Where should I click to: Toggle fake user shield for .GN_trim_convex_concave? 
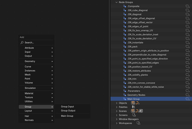pos(187,83)
